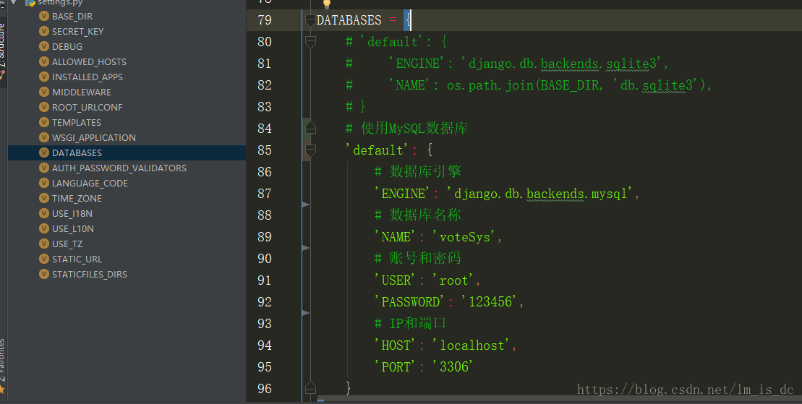The height and width of the screenshot is (404, 802).
Task: Jump to WSGI_APPLICATION variable
Action: (x=93, y=137)
